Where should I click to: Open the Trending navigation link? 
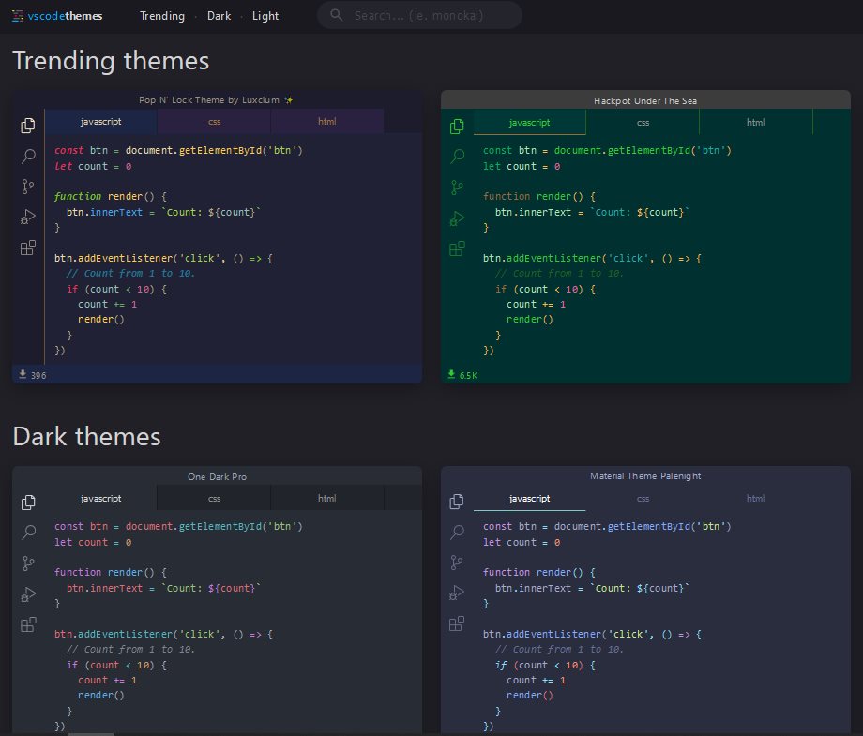pyautogui.click(x=162, y=16)
